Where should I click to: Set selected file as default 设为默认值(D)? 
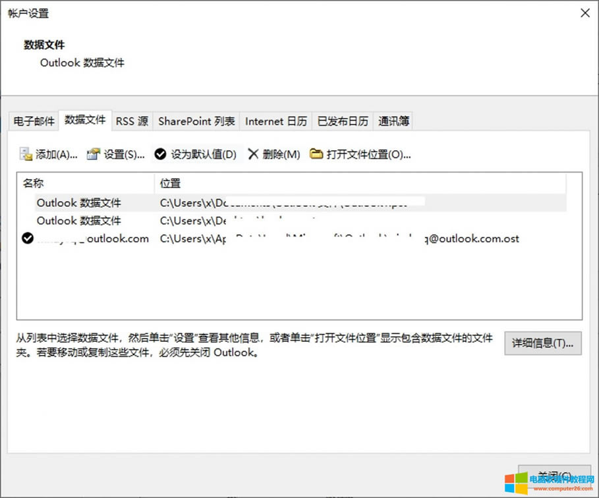[196, 154]
